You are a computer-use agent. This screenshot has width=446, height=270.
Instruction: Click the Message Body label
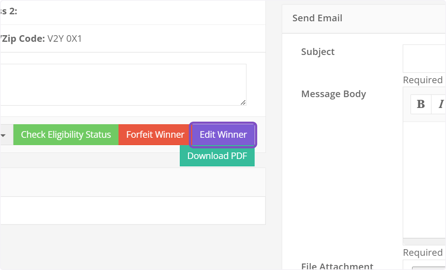click(x=333, y=94)
